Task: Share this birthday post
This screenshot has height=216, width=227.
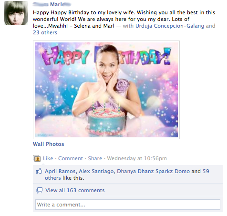Action: click(95, 158)
